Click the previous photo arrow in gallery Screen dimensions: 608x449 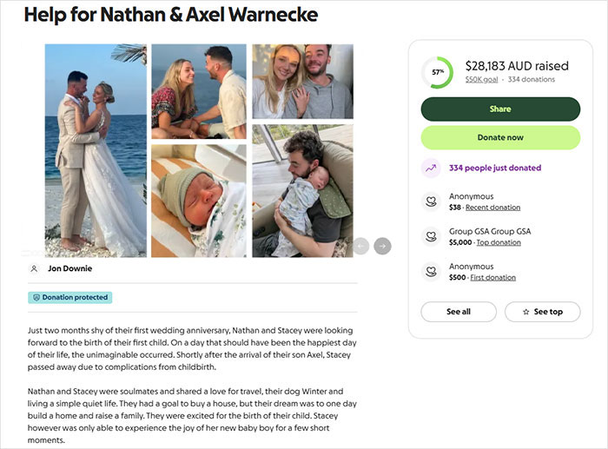click(361, 246)
